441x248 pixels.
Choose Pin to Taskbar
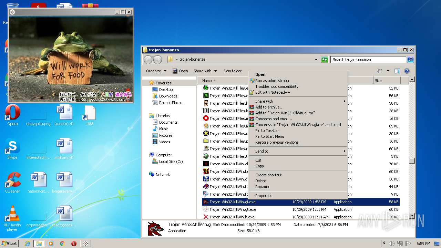(x=298, y=131)
